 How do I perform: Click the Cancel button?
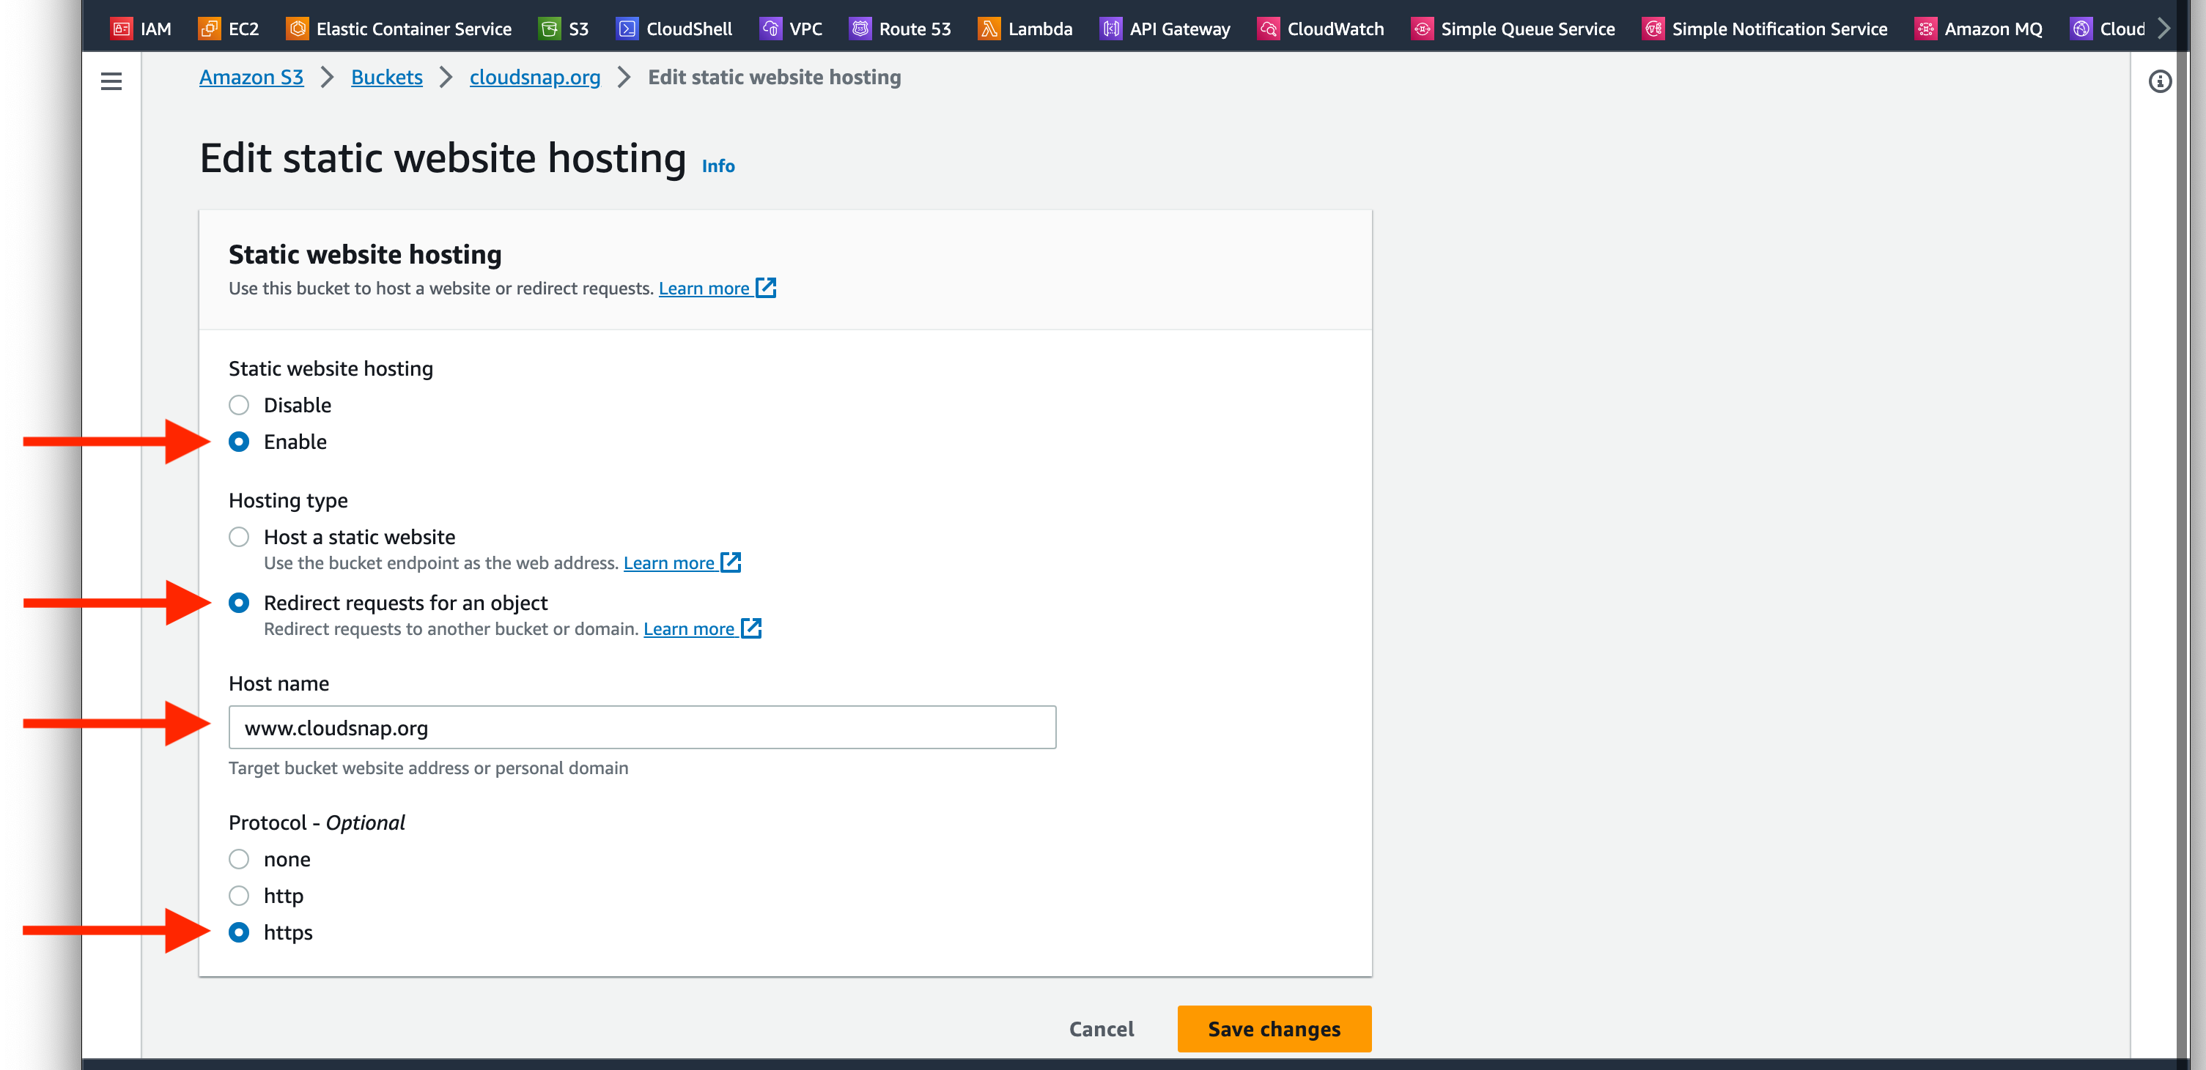pos(1102,1029)
